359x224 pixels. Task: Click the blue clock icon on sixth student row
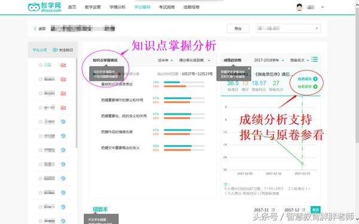point(63,136)
